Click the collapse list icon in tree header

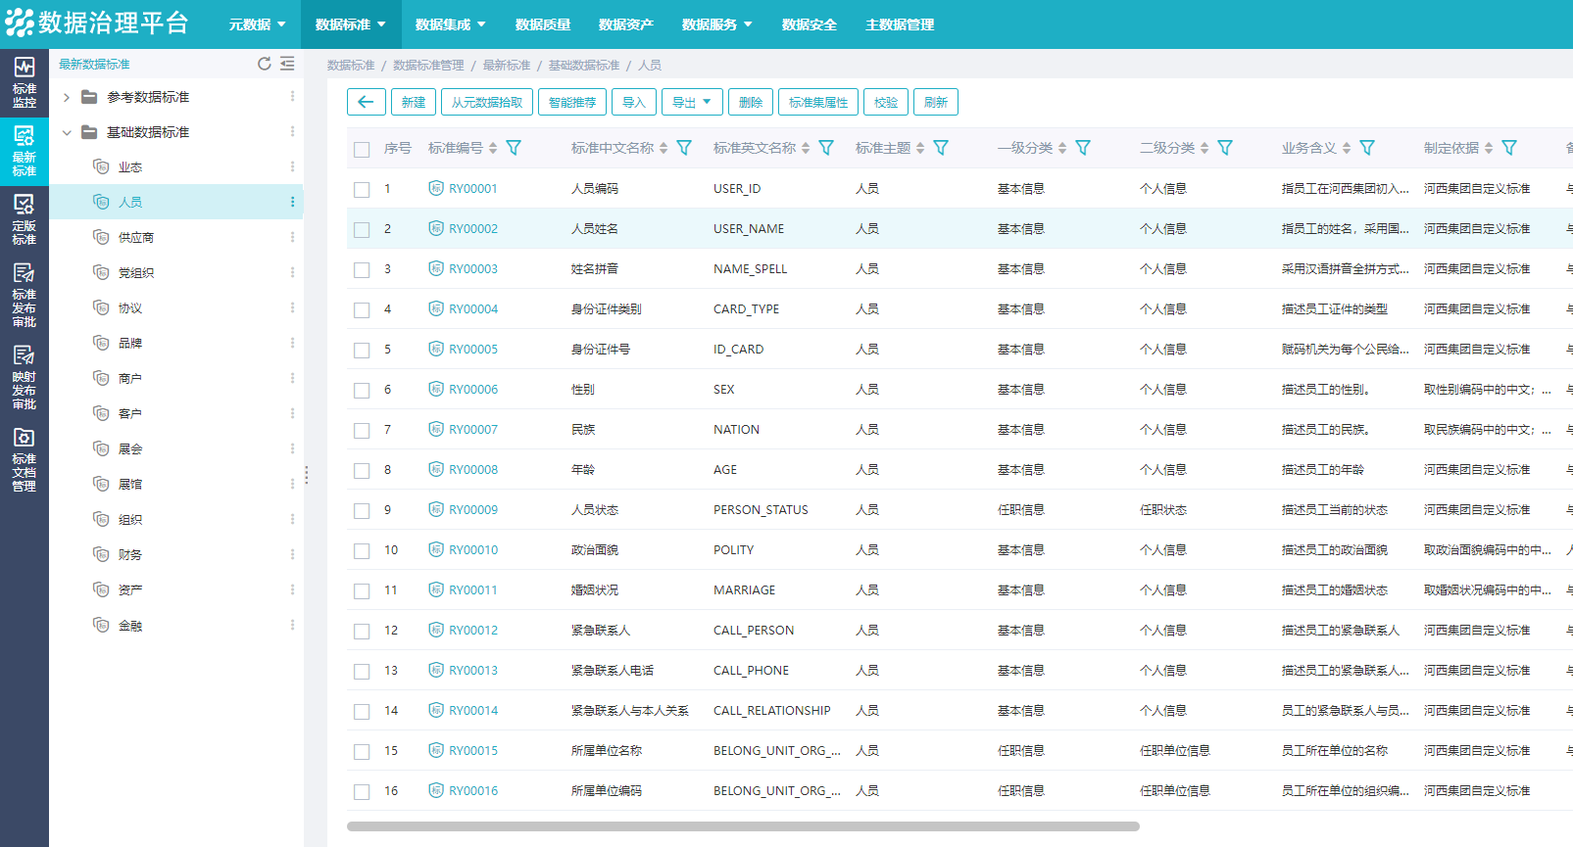[287, 64]
